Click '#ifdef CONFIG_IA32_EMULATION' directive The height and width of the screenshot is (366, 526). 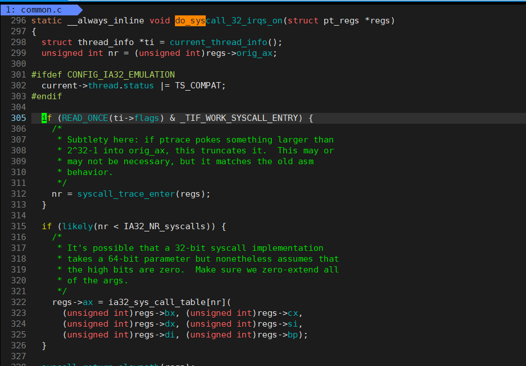click(103, 75)
